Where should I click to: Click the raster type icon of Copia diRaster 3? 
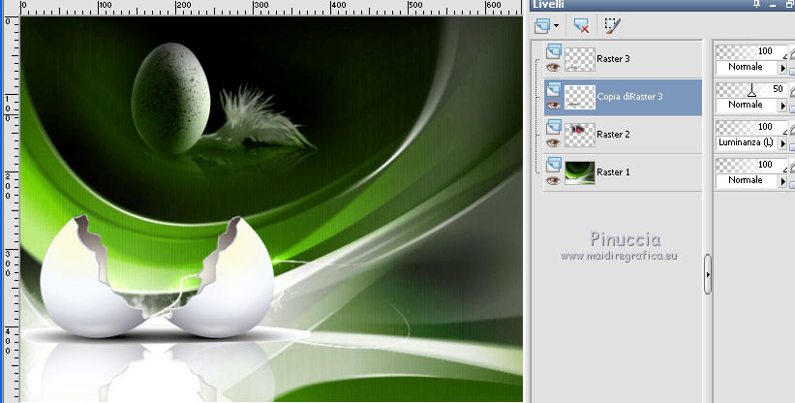click(554, 89)
